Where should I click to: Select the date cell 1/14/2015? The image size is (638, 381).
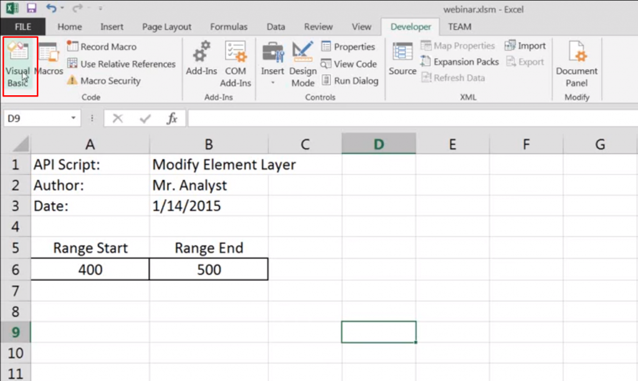pos(209,205)
